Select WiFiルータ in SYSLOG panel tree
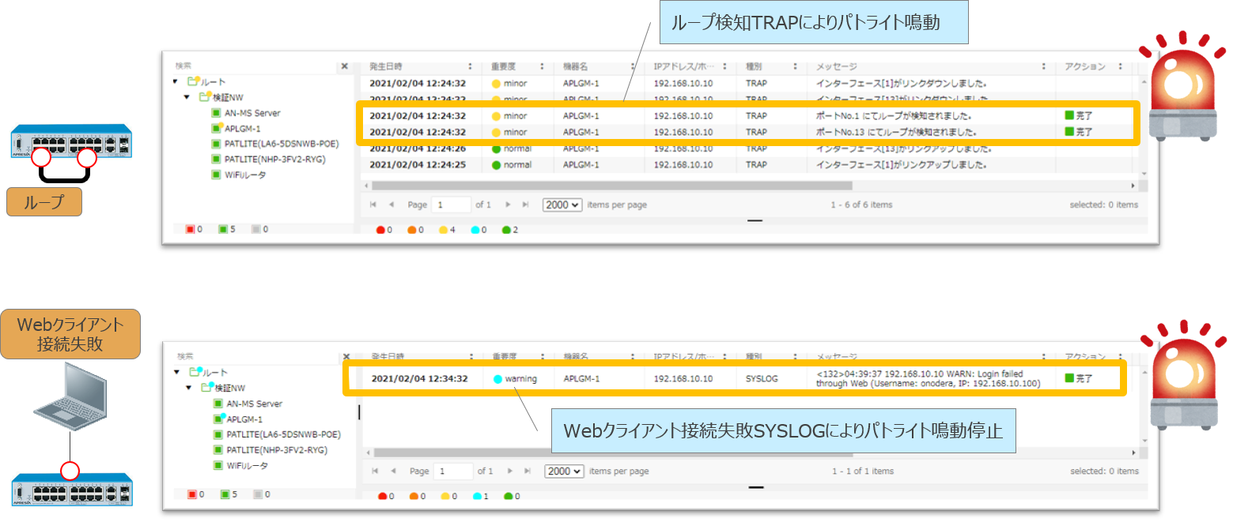This screenshot has height=522, width=1233. pyautogui.click(x=240, y=466)
